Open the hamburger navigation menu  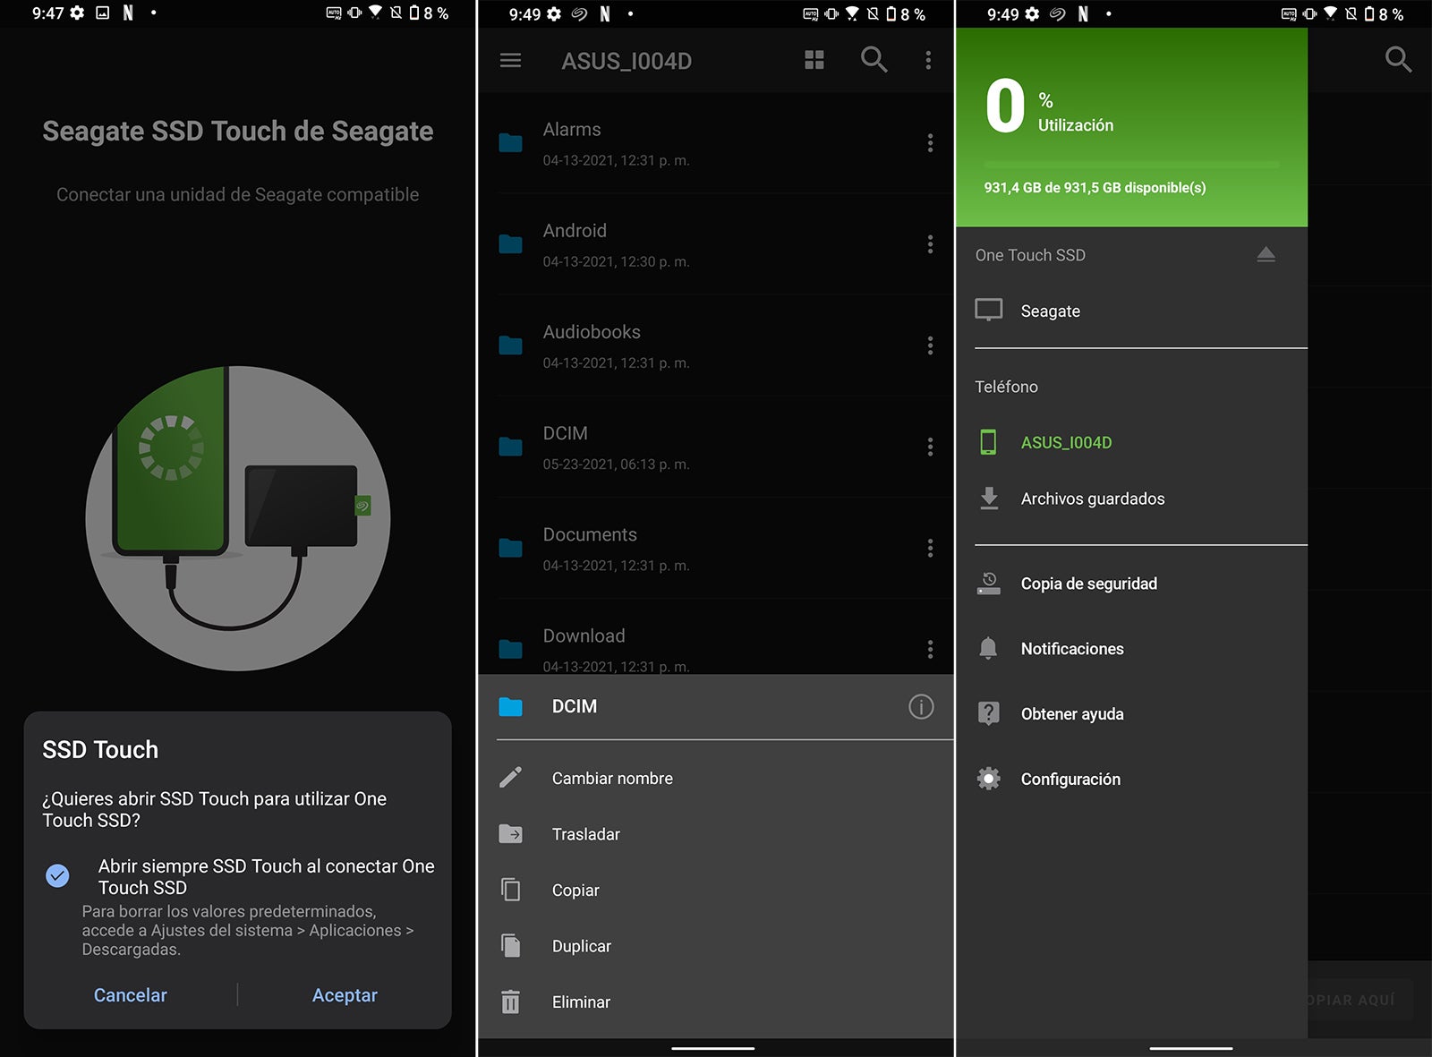pyautogui.click(x=510, y=61)
